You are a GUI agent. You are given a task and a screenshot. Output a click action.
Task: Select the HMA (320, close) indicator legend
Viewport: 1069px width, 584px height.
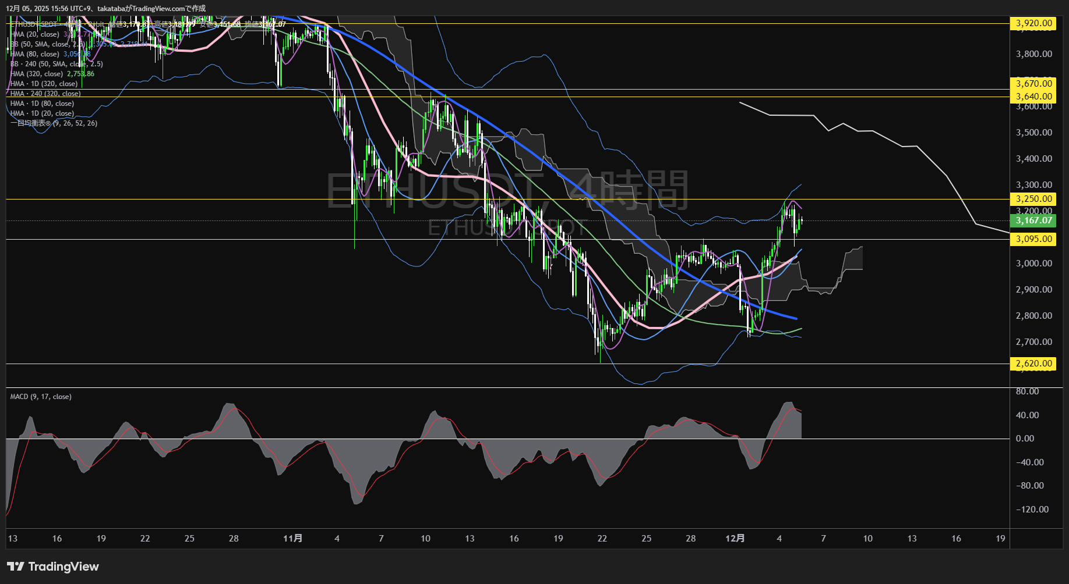pos(36,74)
